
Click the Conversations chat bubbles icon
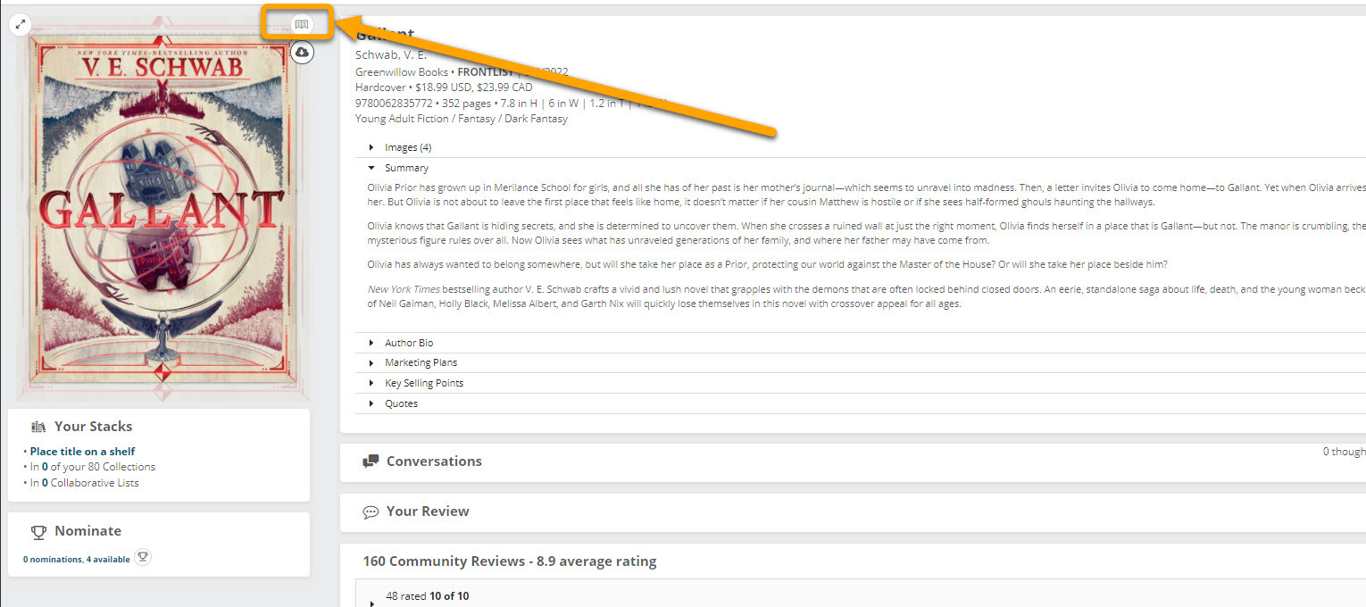click(x=371, y=461)
